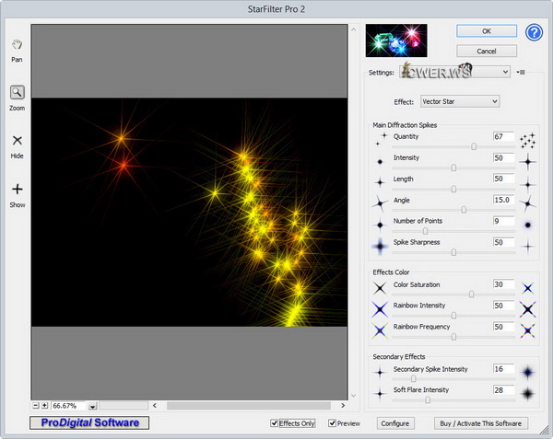Click the many-stars icon beside Quantity
Image resolution: width=553 pixels, height=439 pixels.
tap(528, 140)
